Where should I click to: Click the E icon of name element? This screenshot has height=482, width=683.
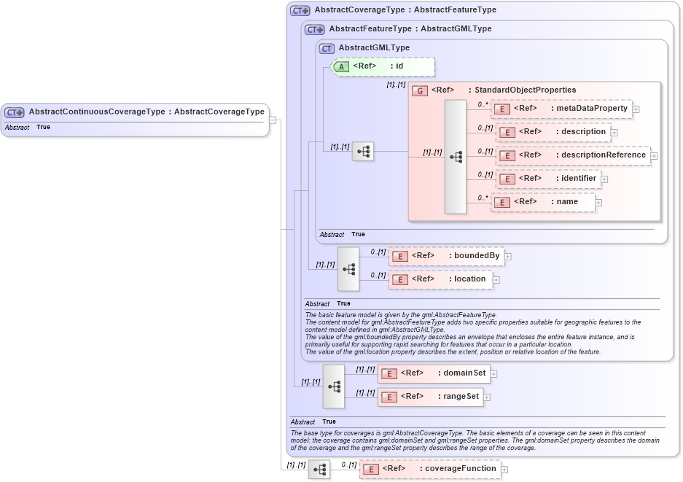tap(502, 203)
